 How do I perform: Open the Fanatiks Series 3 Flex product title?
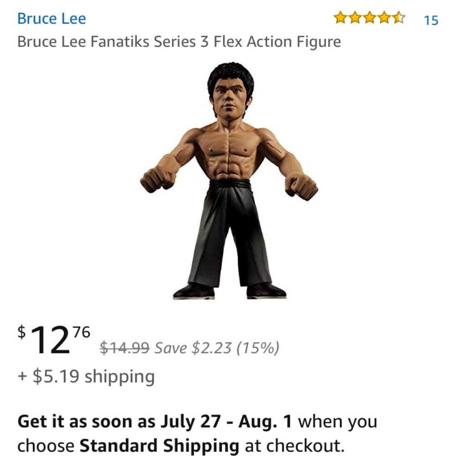179,42
